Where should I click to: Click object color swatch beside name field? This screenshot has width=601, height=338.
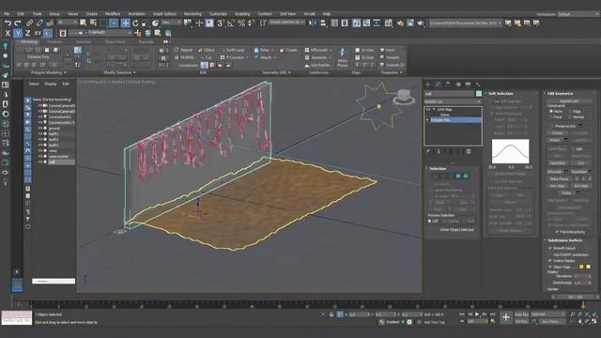(x=479, y=94)
